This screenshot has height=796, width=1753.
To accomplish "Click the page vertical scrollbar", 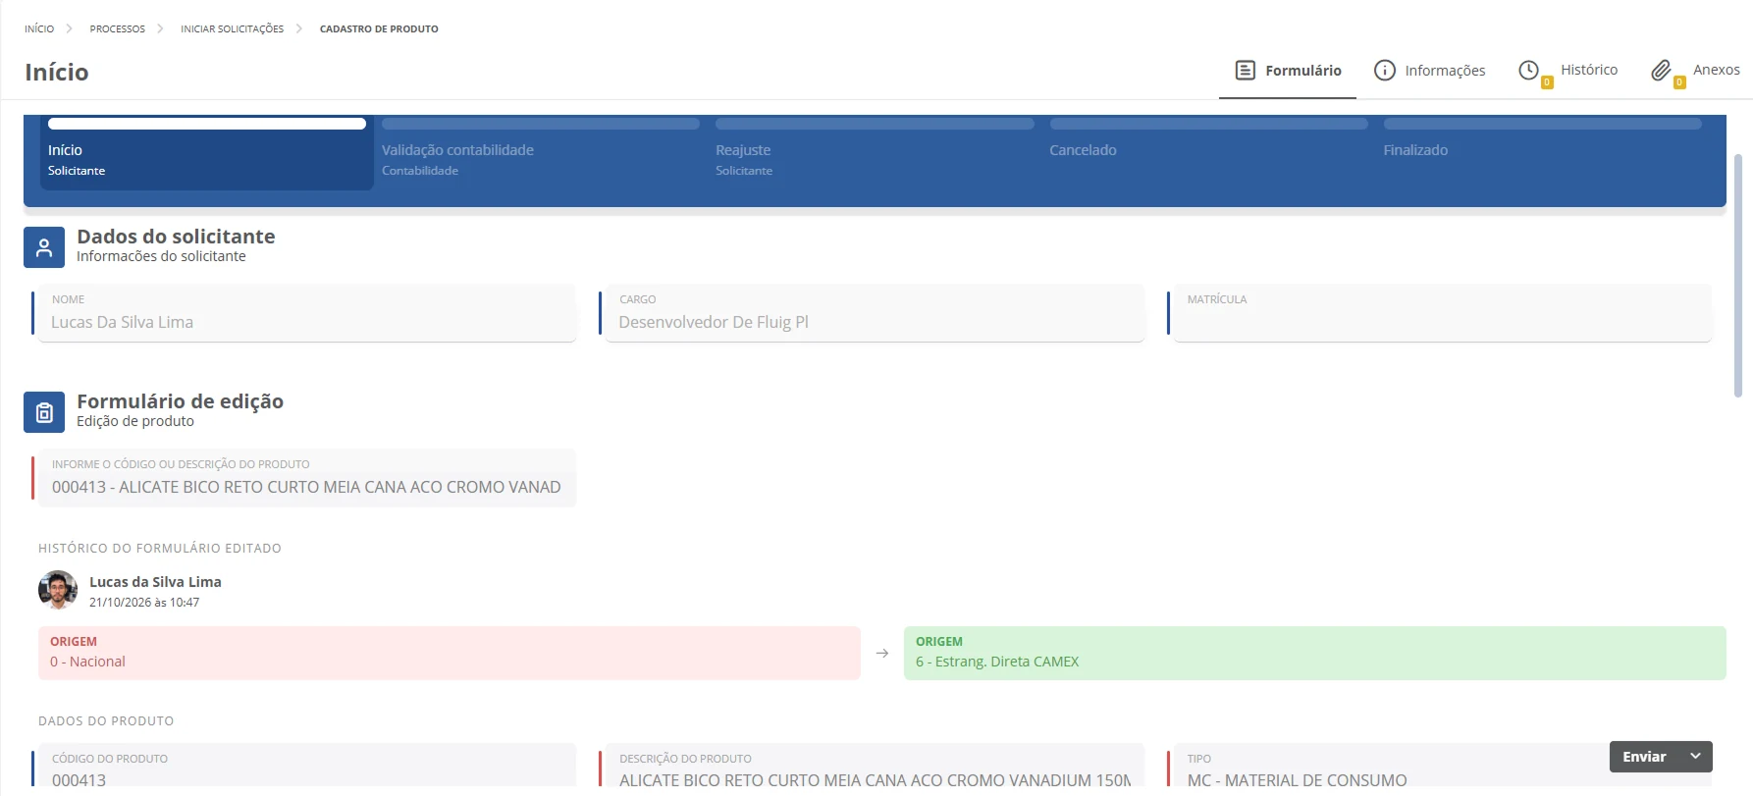I will point(1738,275).
